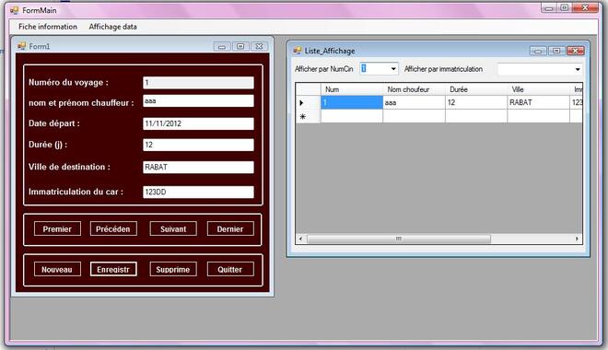The image size is (608, 350).
Task: Open the Fiche information menu
Action: pyautogui.click(x=48, y=27)
